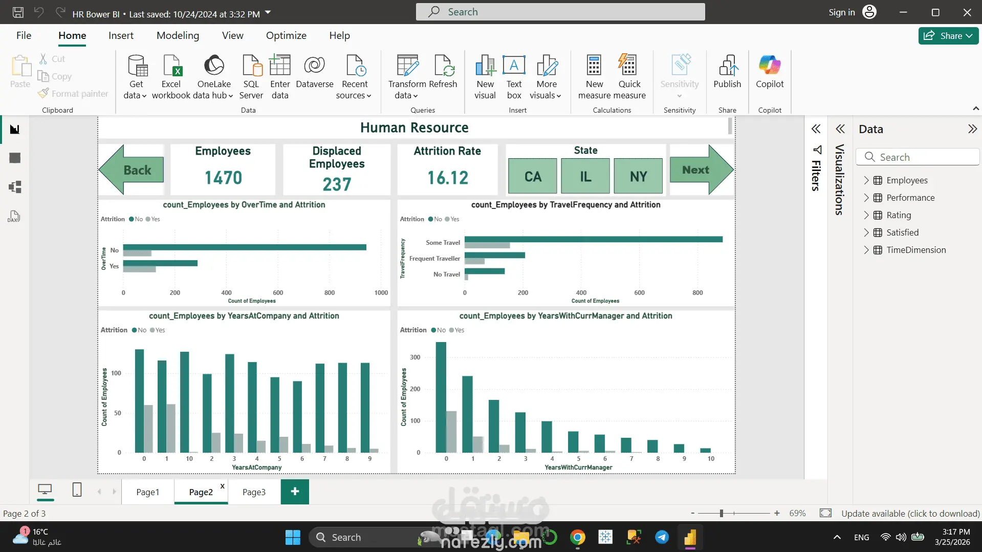Create a New measure
Image resolution: width=982 pixels, height=552 pixels.
coord(594,77)
